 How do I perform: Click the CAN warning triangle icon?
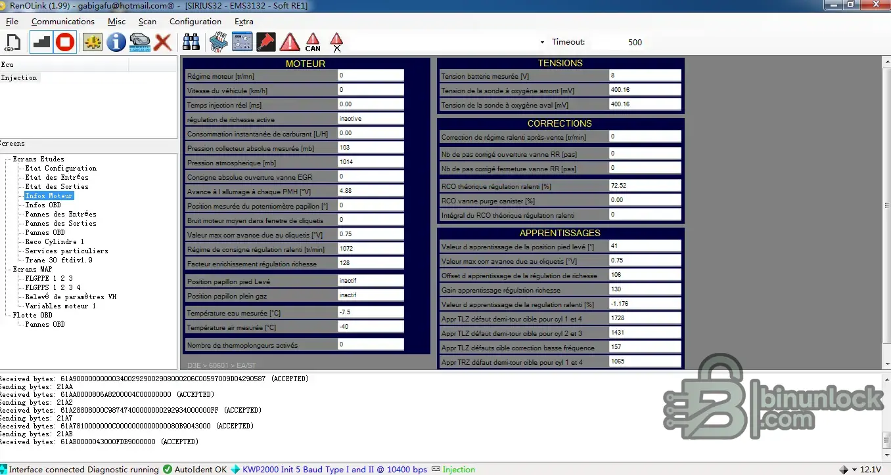coord(313,43)
